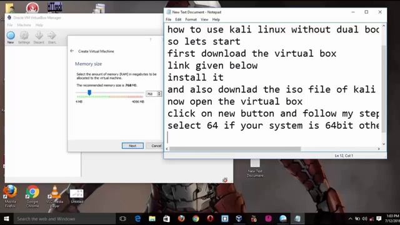The image size is (400, 225).
Task: Click the 'Ln 12, Col 1' status bar entry
Action: click(344, 156)
